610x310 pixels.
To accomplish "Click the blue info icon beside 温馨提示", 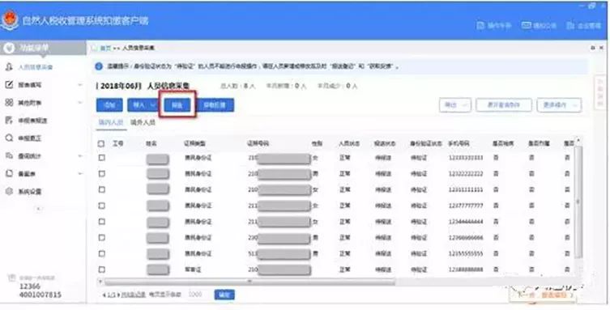I will tap(99, 66).
